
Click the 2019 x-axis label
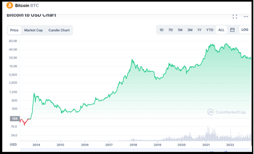157,145
